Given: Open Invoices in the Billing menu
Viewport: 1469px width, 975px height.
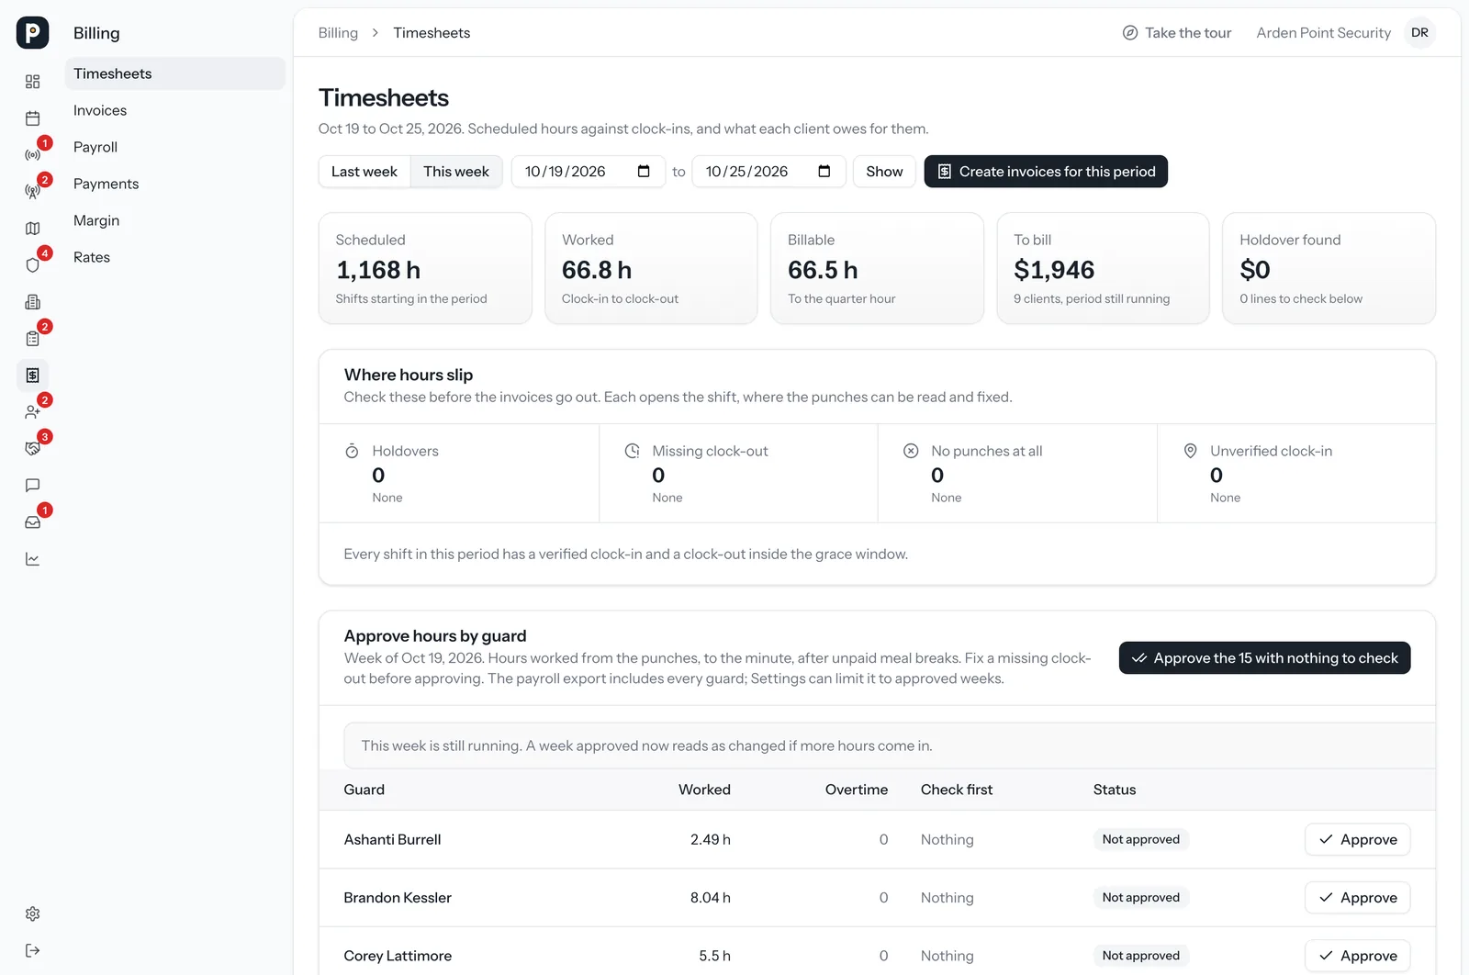Looking at the screenshot, I should pyautogui.click(x=175, y=110).
